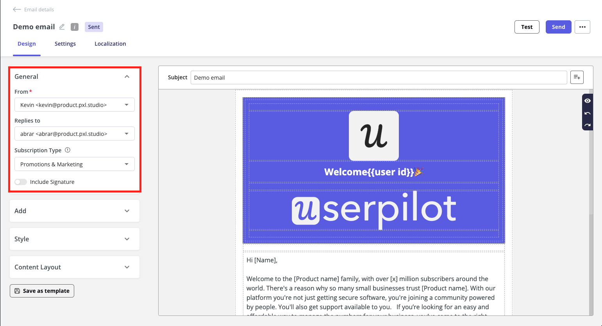Screen dimensions: 602x326
Task: Show Subscription Type info tooltip
Action: coord(68,150)
